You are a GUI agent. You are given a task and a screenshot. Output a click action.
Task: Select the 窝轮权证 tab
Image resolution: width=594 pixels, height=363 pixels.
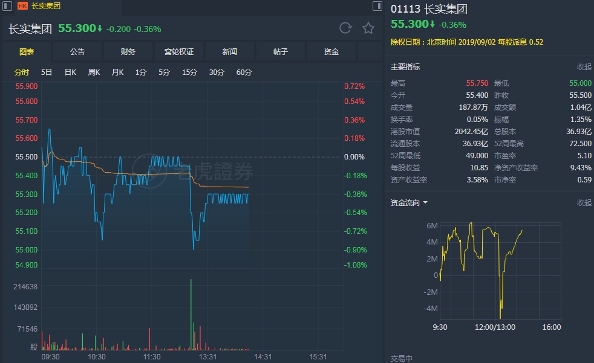pyautogui.click(x=179, y=52)
